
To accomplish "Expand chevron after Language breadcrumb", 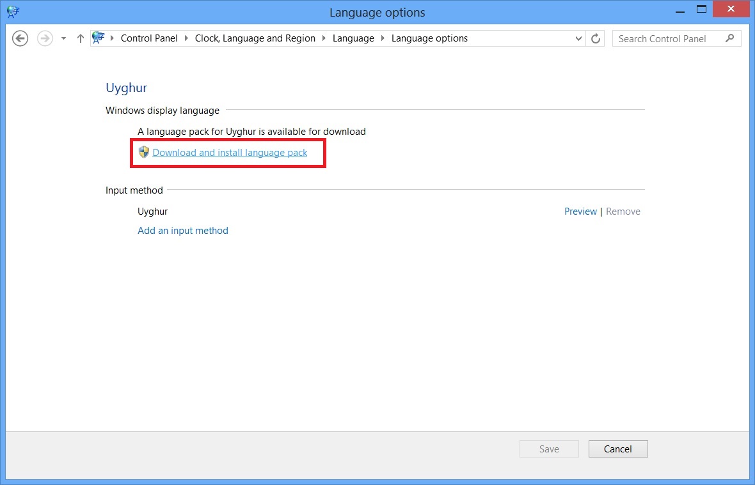I will click(x=383, y=38).
